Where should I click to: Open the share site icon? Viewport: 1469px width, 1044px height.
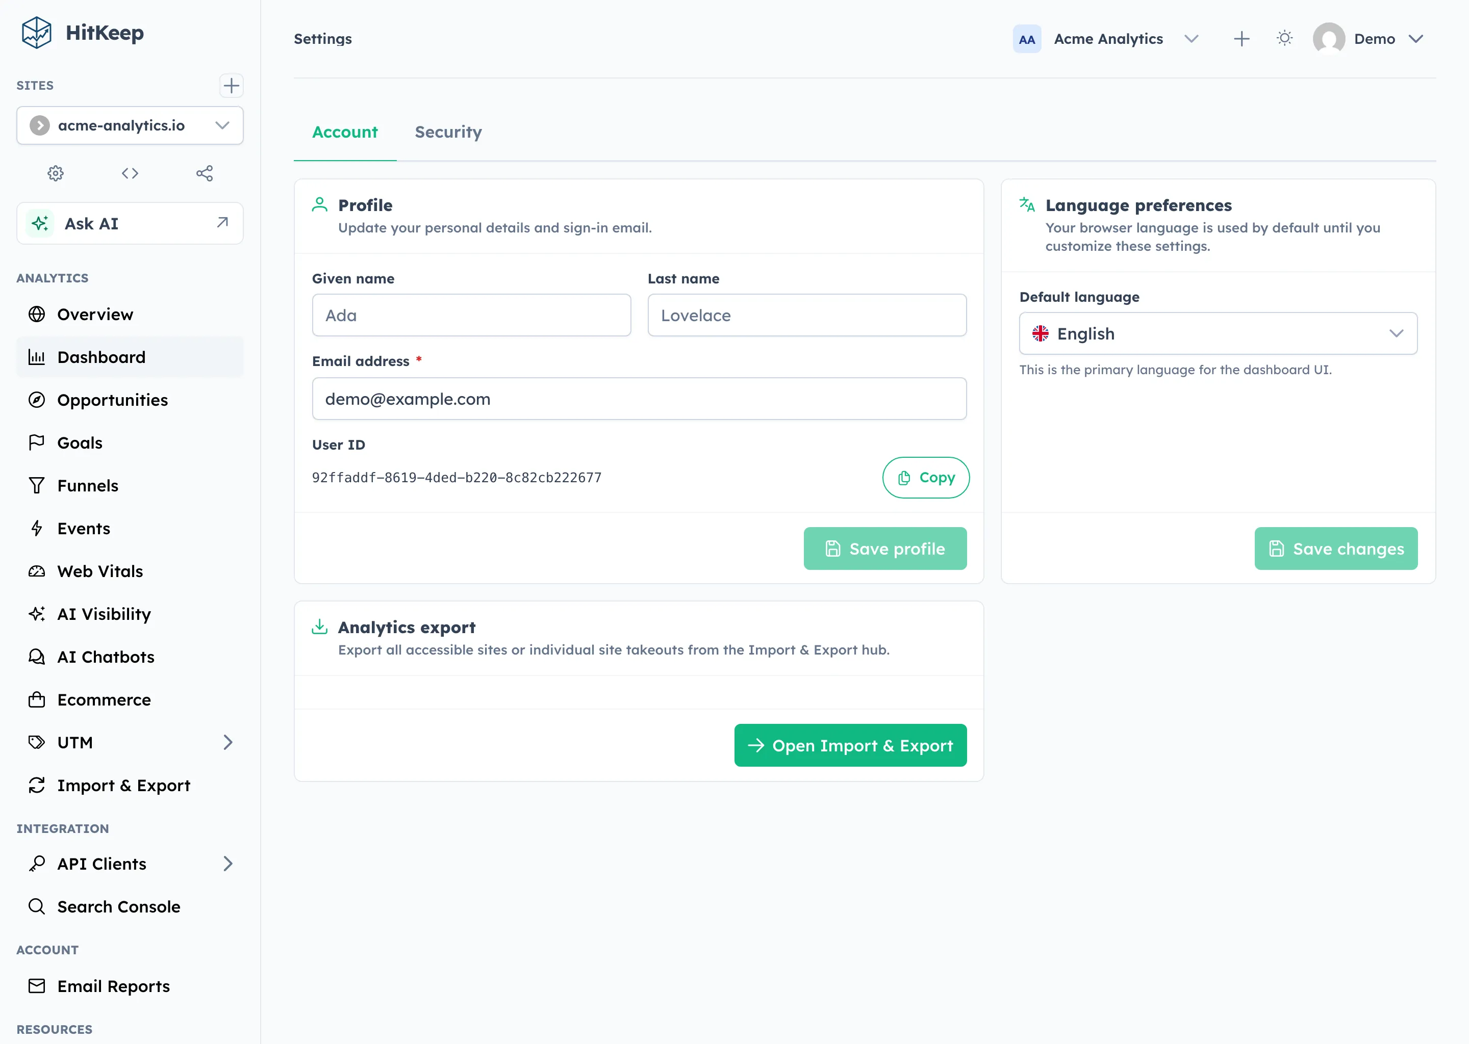[x=205, y=173]
